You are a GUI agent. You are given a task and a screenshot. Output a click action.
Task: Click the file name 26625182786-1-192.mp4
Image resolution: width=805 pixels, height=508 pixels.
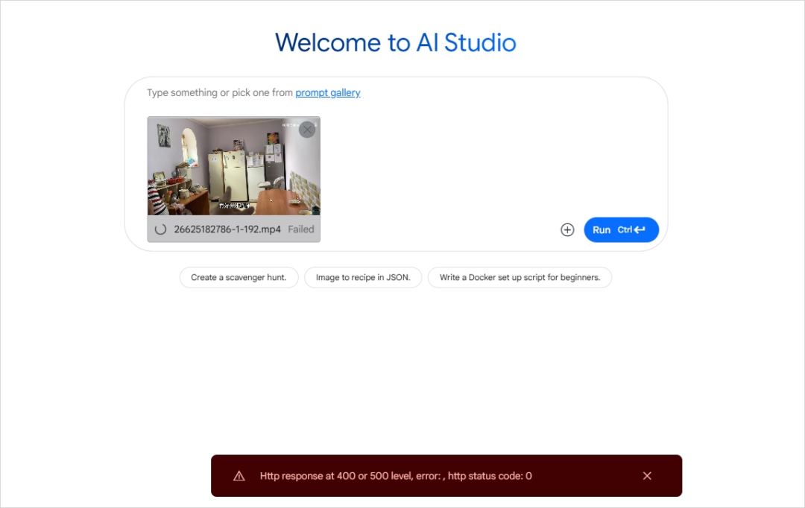click(227, 229)
